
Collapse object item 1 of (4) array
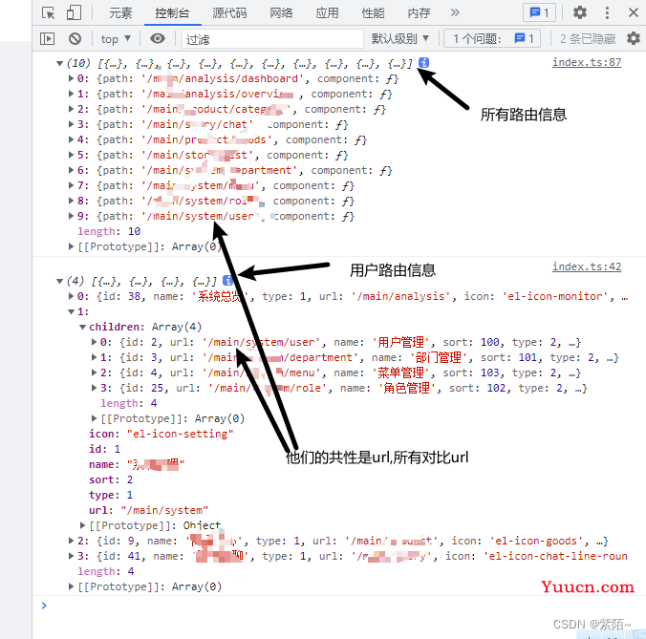click(72, 311)
